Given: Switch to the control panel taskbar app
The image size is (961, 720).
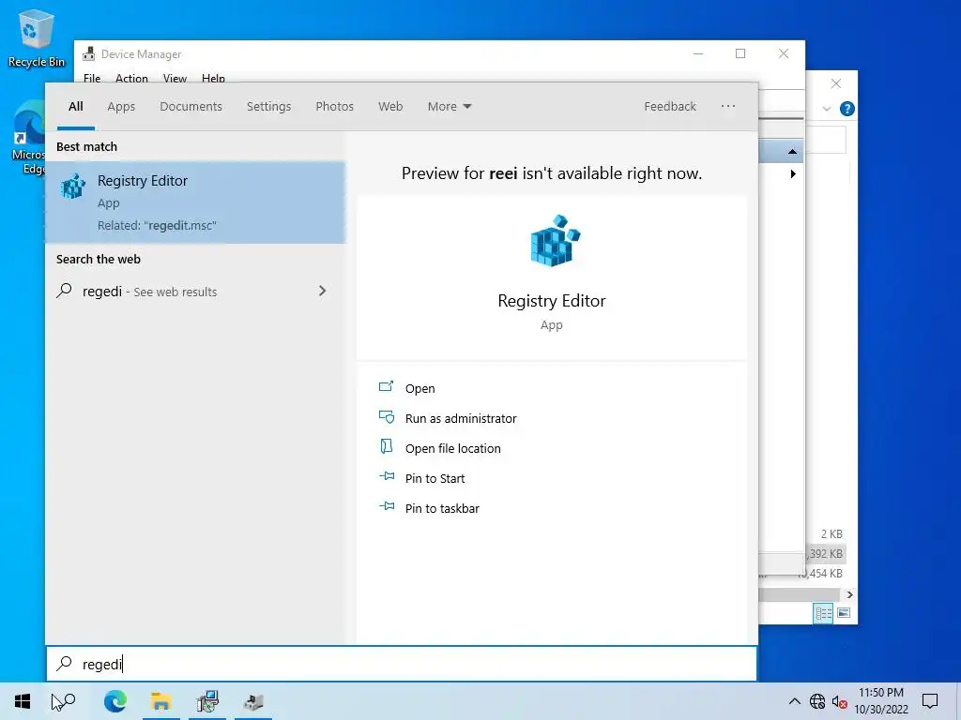Looking at the screenshot, I should (x=207, y=701).
